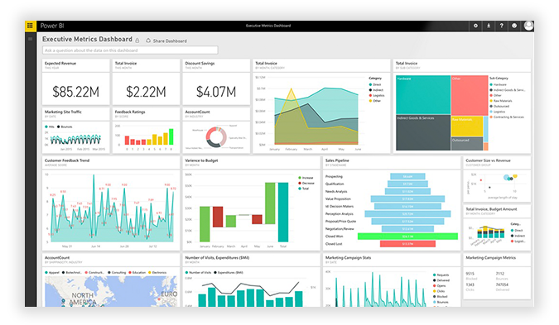
Task: Click the Opens legend in Marketing Campaign Stats
Action: coord(440,286)
